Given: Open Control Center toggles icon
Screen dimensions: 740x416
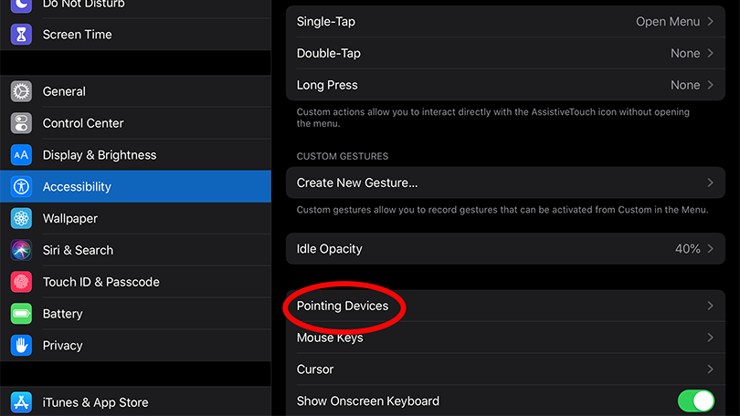Looking at the screenshot, I should pyautogui.click(x=21, y=123).
